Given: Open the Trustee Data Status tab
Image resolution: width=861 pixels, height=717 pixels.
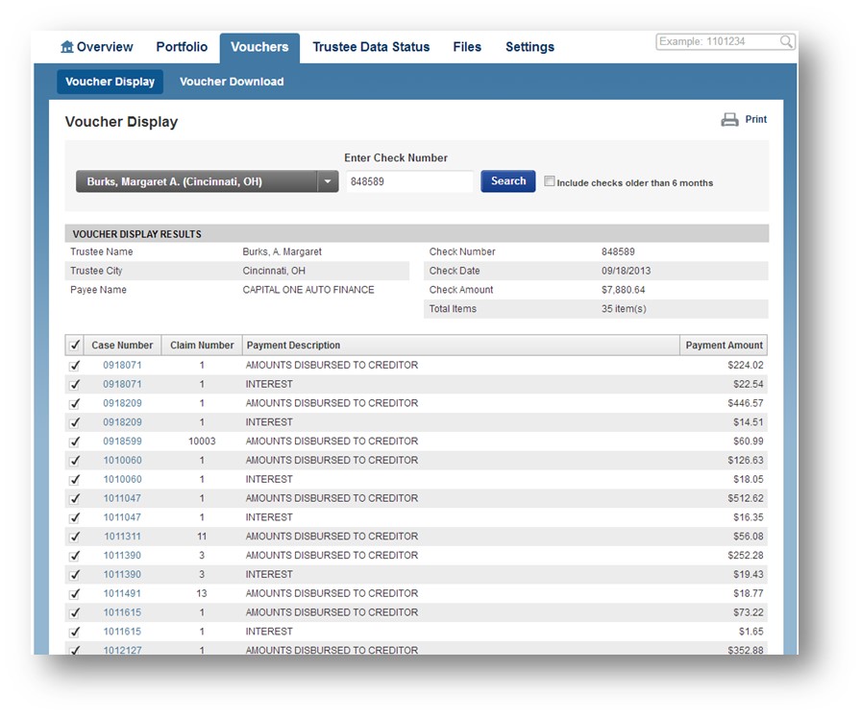Looking at the screenshot, I should pyautogui.click(x=371, y=47).
